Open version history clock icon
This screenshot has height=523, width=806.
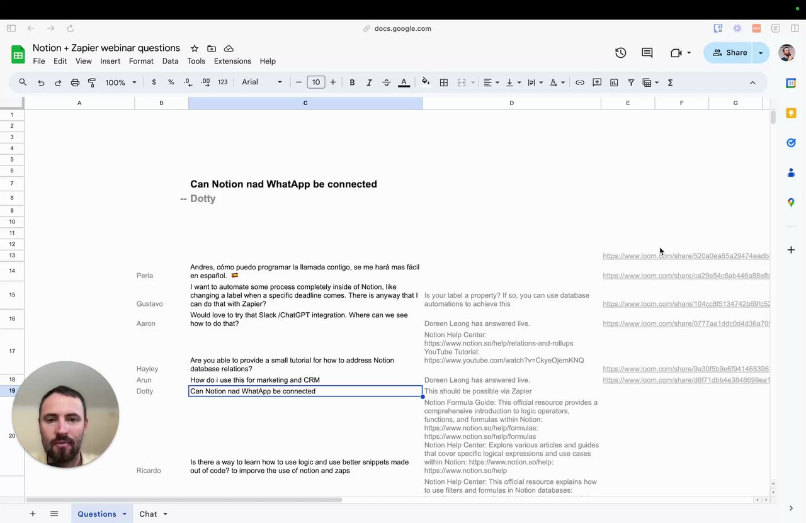[620, 53]
